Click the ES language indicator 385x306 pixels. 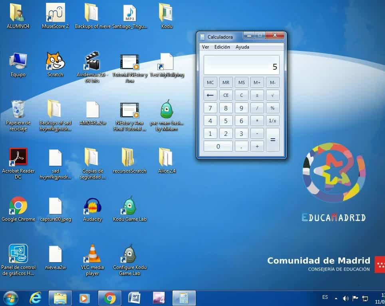pyautogui.click(x=325, y=297)
